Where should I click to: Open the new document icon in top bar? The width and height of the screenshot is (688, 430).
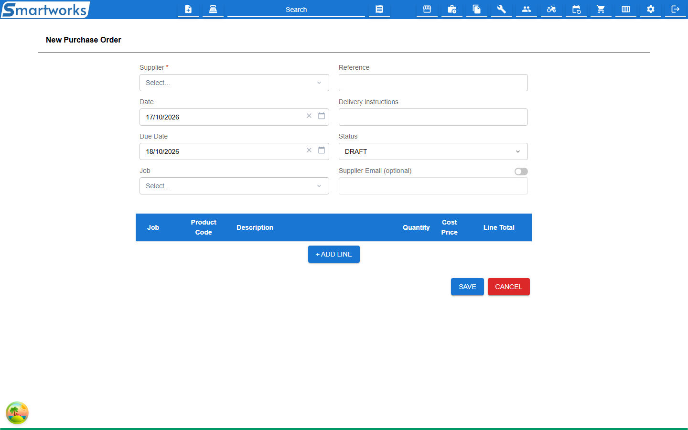[x=188, y=9]
